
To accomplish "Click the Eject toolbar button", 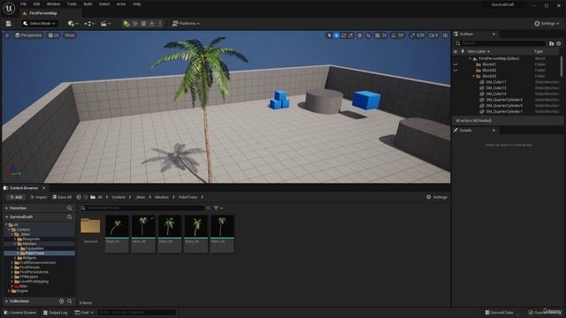I will (x=152, y=24).
